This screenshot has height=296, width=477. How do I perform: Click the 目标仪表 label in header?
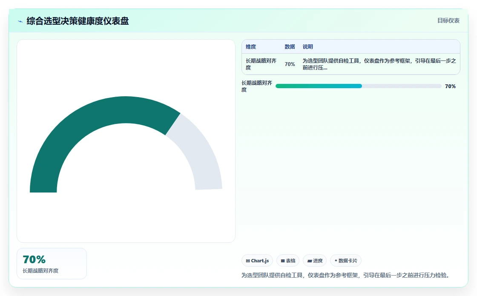click(448, 20)
